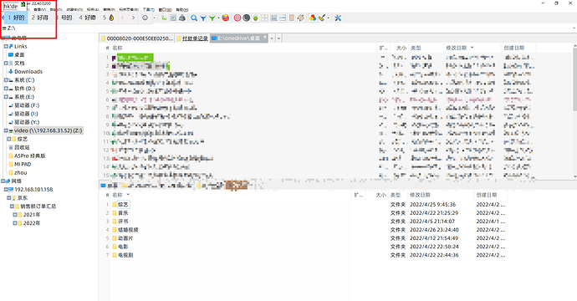The width and height of the screenshot is (577, 301).
Task: Toggle the dual pane toolbar icon
Action: pyautogui.click(x=283, y=18)
